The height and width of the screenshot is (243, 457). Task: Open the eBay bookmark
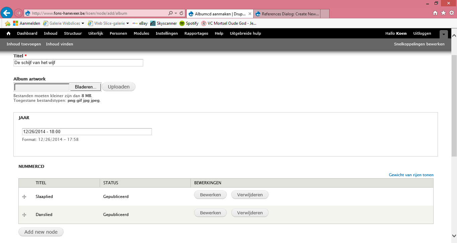click(x=140, y=23)
